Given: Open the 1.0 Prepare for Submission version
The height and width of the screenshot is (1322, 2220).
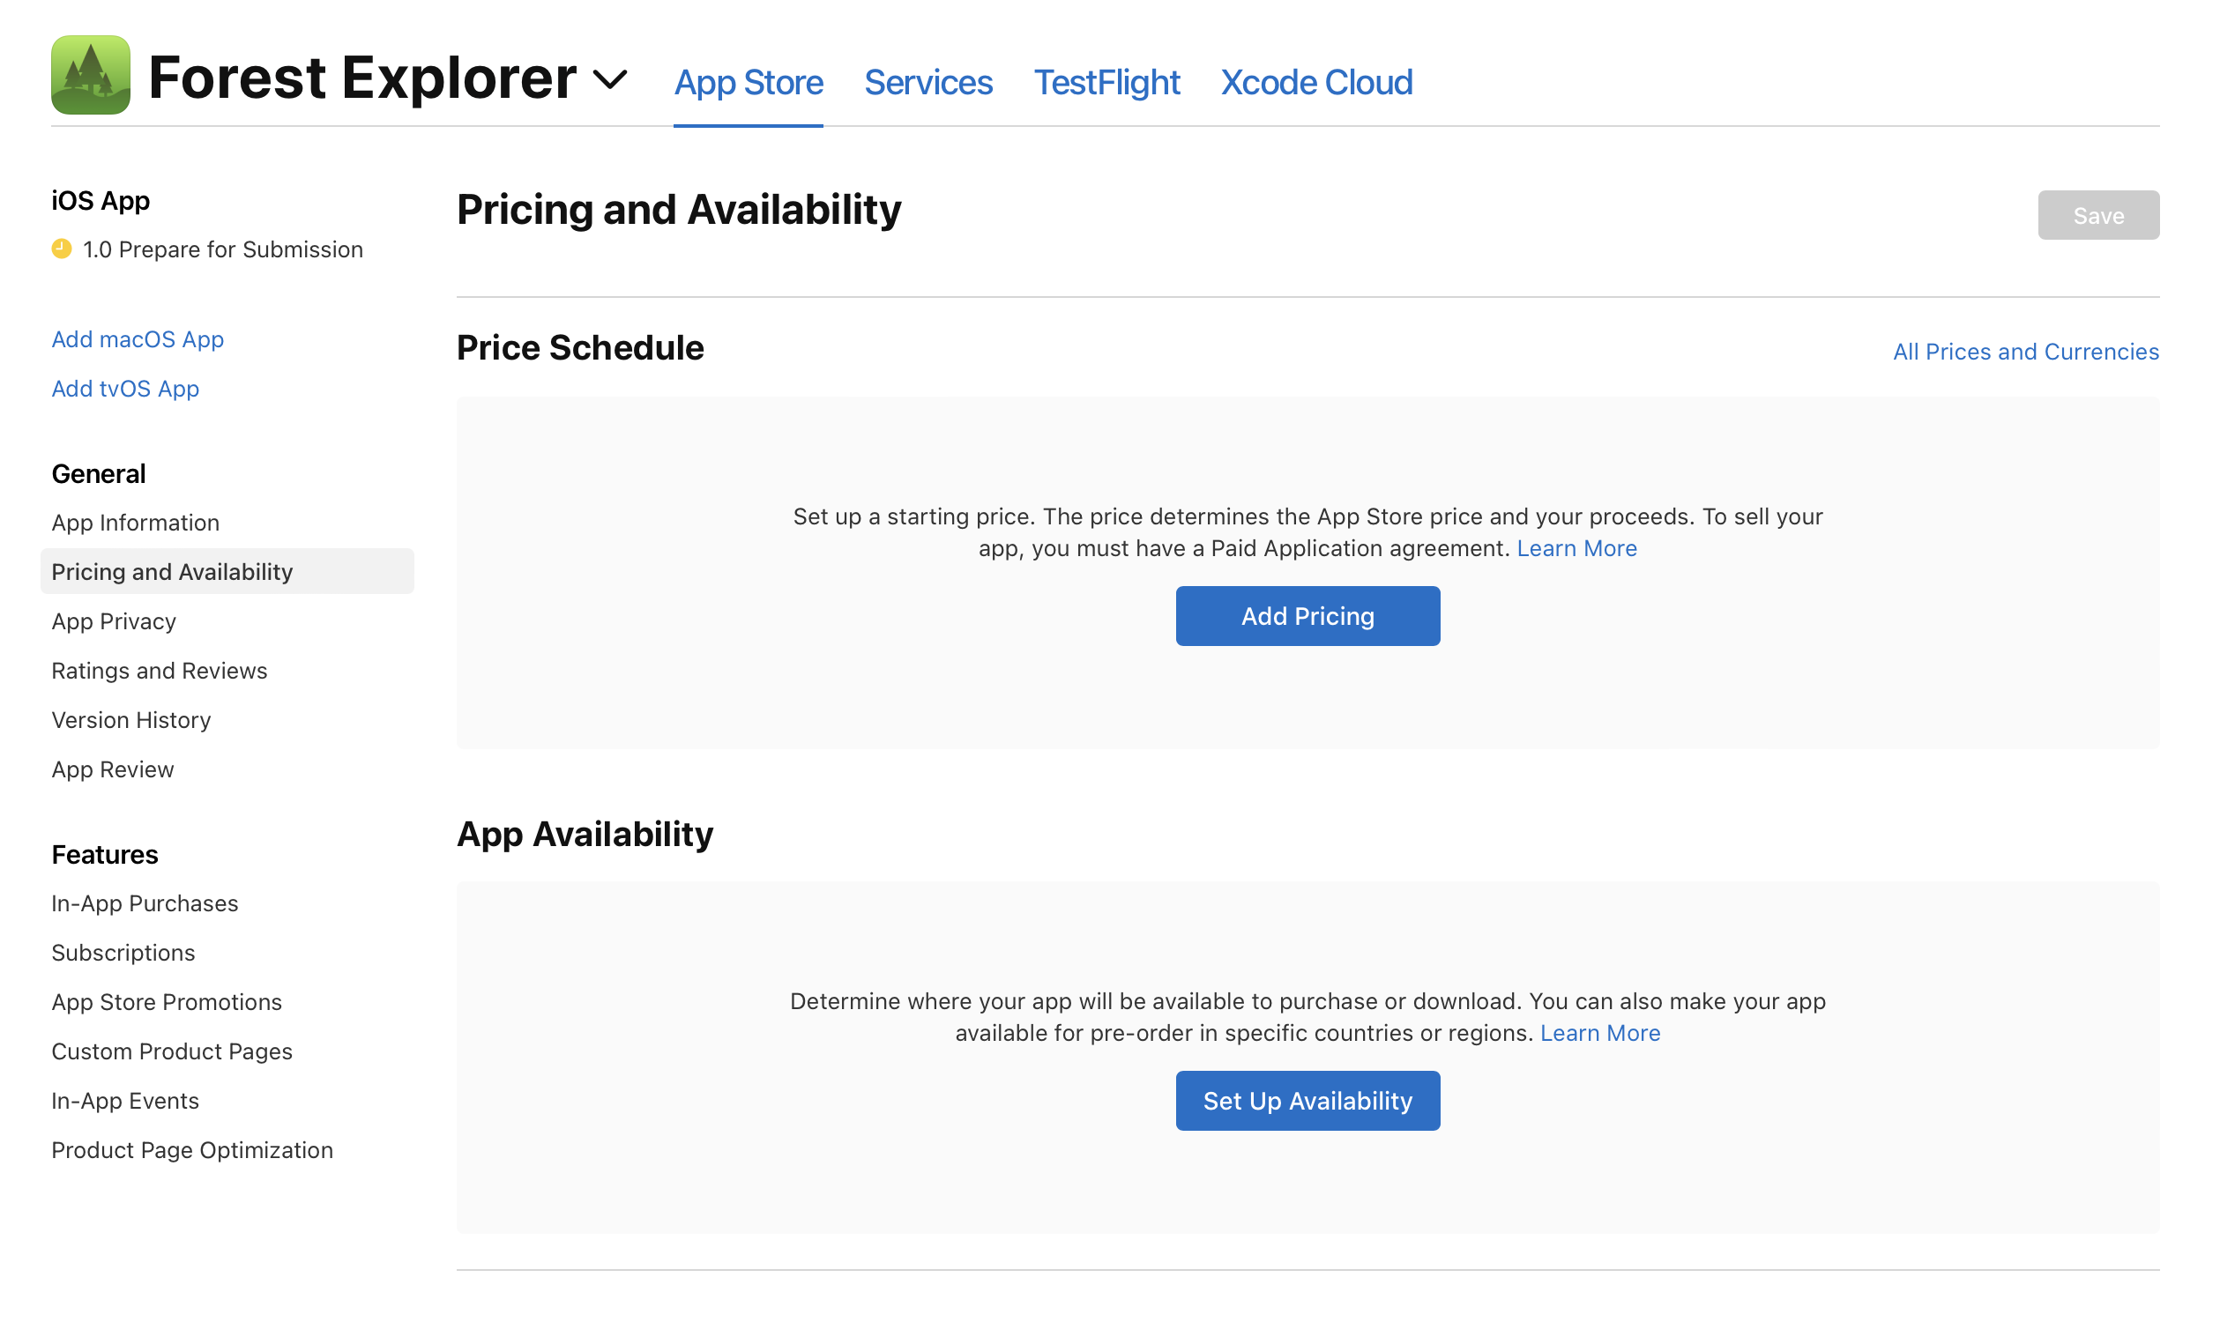Looking at the screenshot, I should [x=222, y=249].
